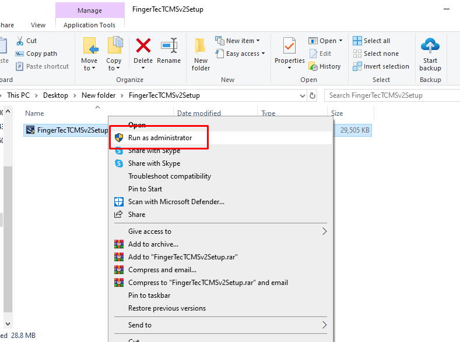Click the Share arrow icon in context menu
Image resolution: width=460 pixels, height=342 pixels.
pyautogui.click(x=118, y=215)
